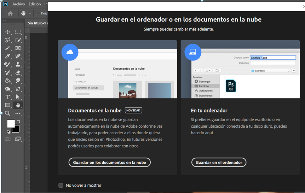Pick the white foreground color swatch
Image resolution: width=305 pixels, height=193 pixels.
(x=11, y=124)
